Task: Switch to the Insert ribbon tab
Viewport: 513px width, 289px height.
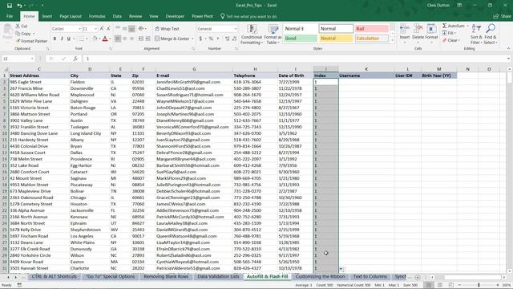Action: pyautogui.click(x=47, y=16)
